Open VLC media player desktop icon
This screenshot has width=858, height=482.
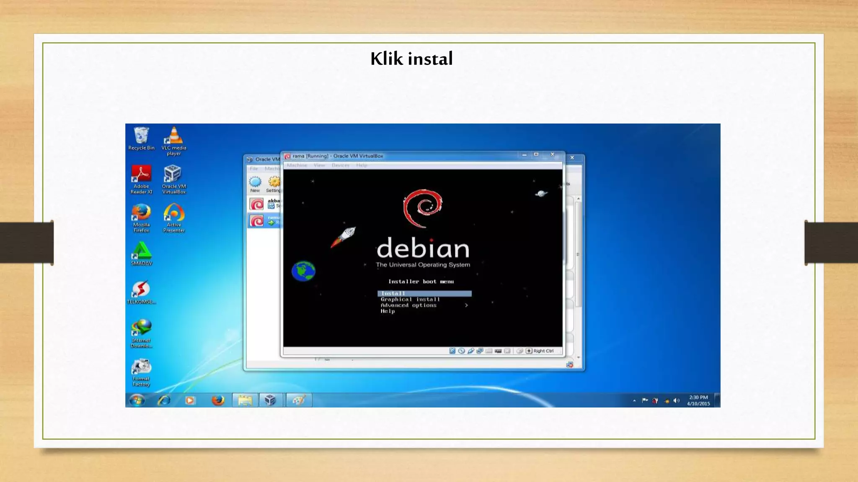174,141
